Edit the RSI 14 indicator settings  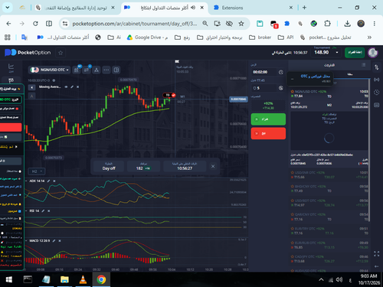pos(43,211)
